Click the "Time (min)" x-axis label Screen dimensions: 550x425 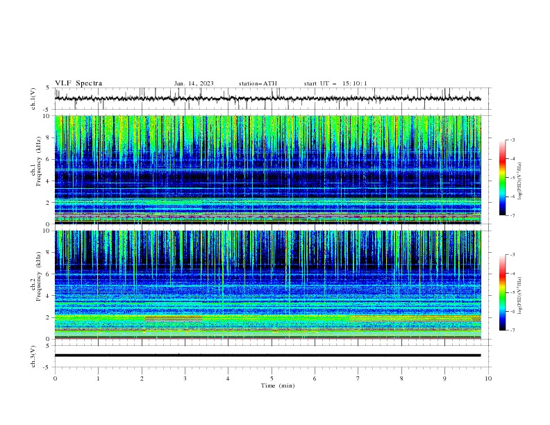[x=278, y=385]
